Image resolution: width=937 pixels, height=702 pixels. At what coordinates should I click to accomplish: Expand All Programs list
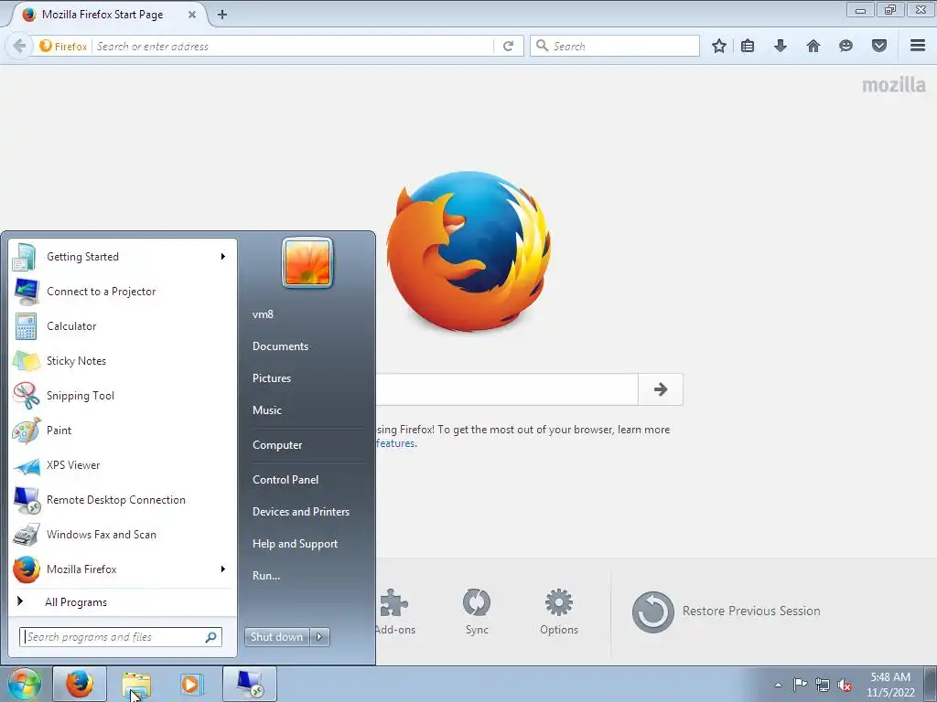(x=124, y=601)
